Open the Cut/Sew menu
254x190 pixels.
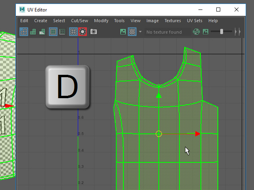click(79, 21)
